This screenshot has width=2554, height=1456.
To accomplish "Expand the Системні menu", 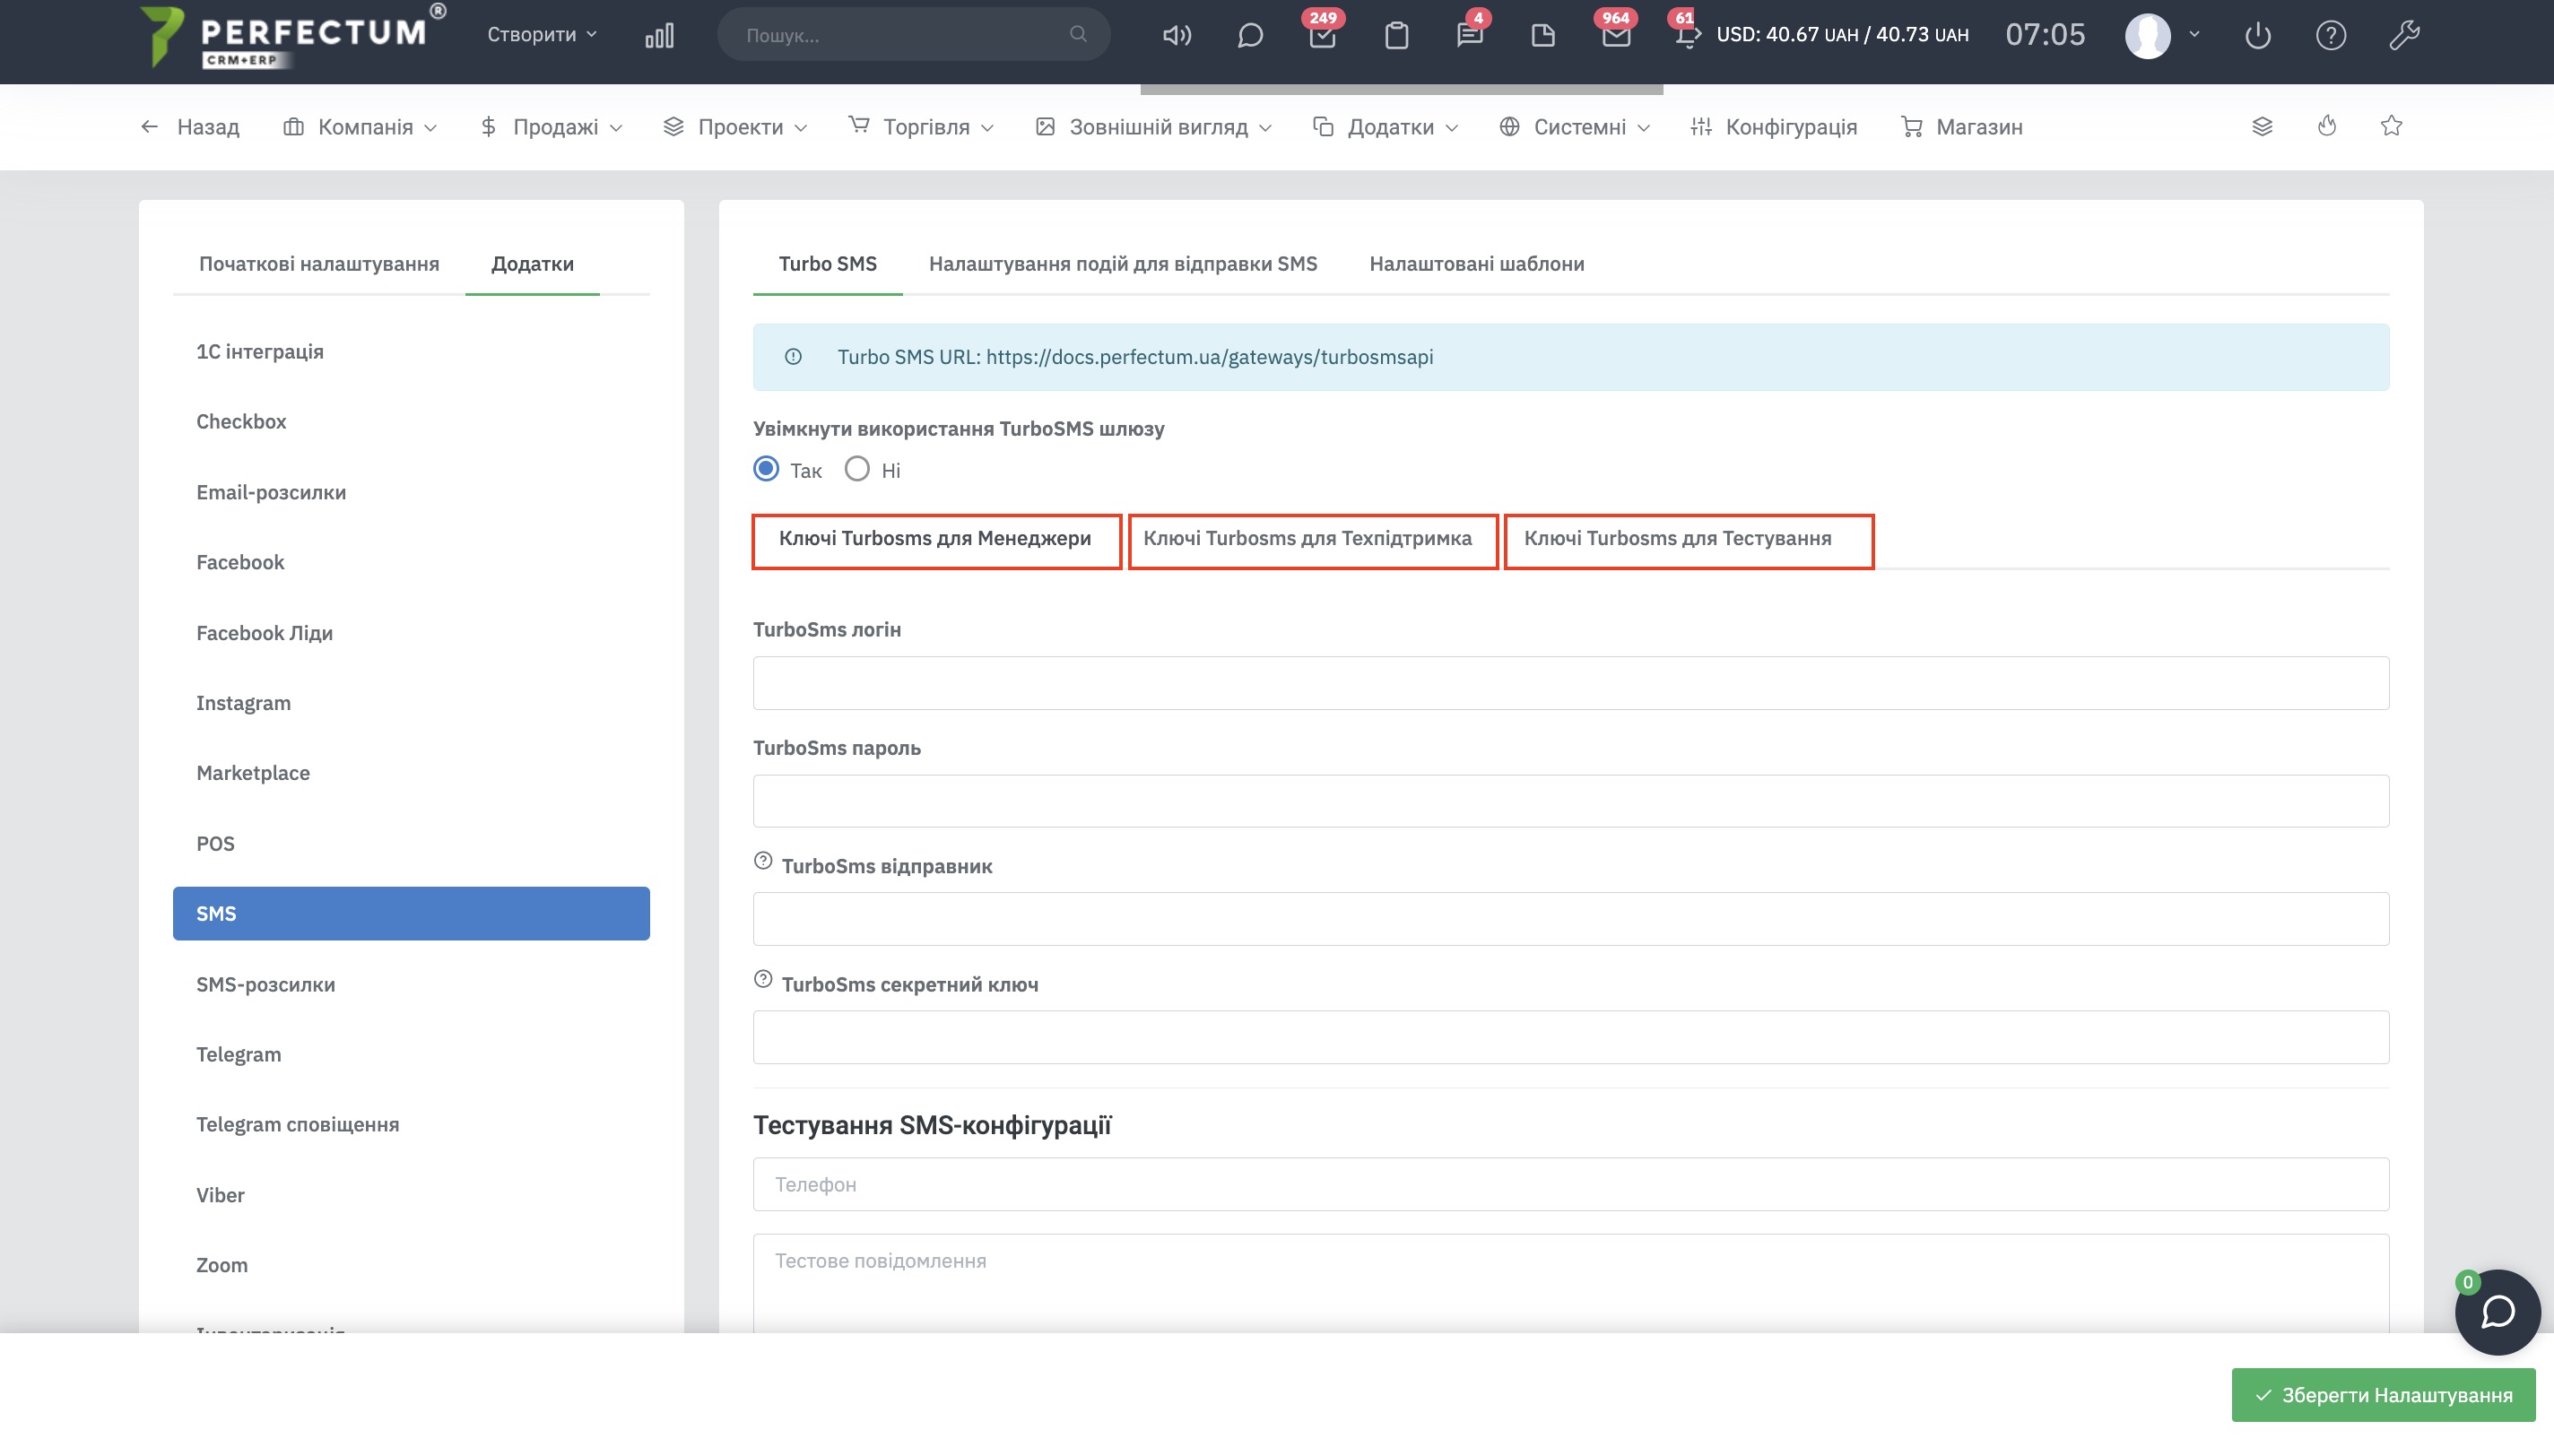I will point(1574,127).
